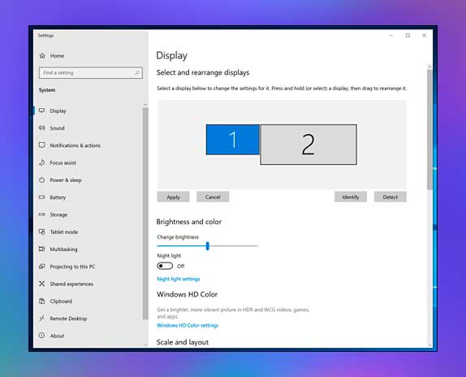Open Focus assist settings
Screen dimensions: 466x377
(63, 162)
